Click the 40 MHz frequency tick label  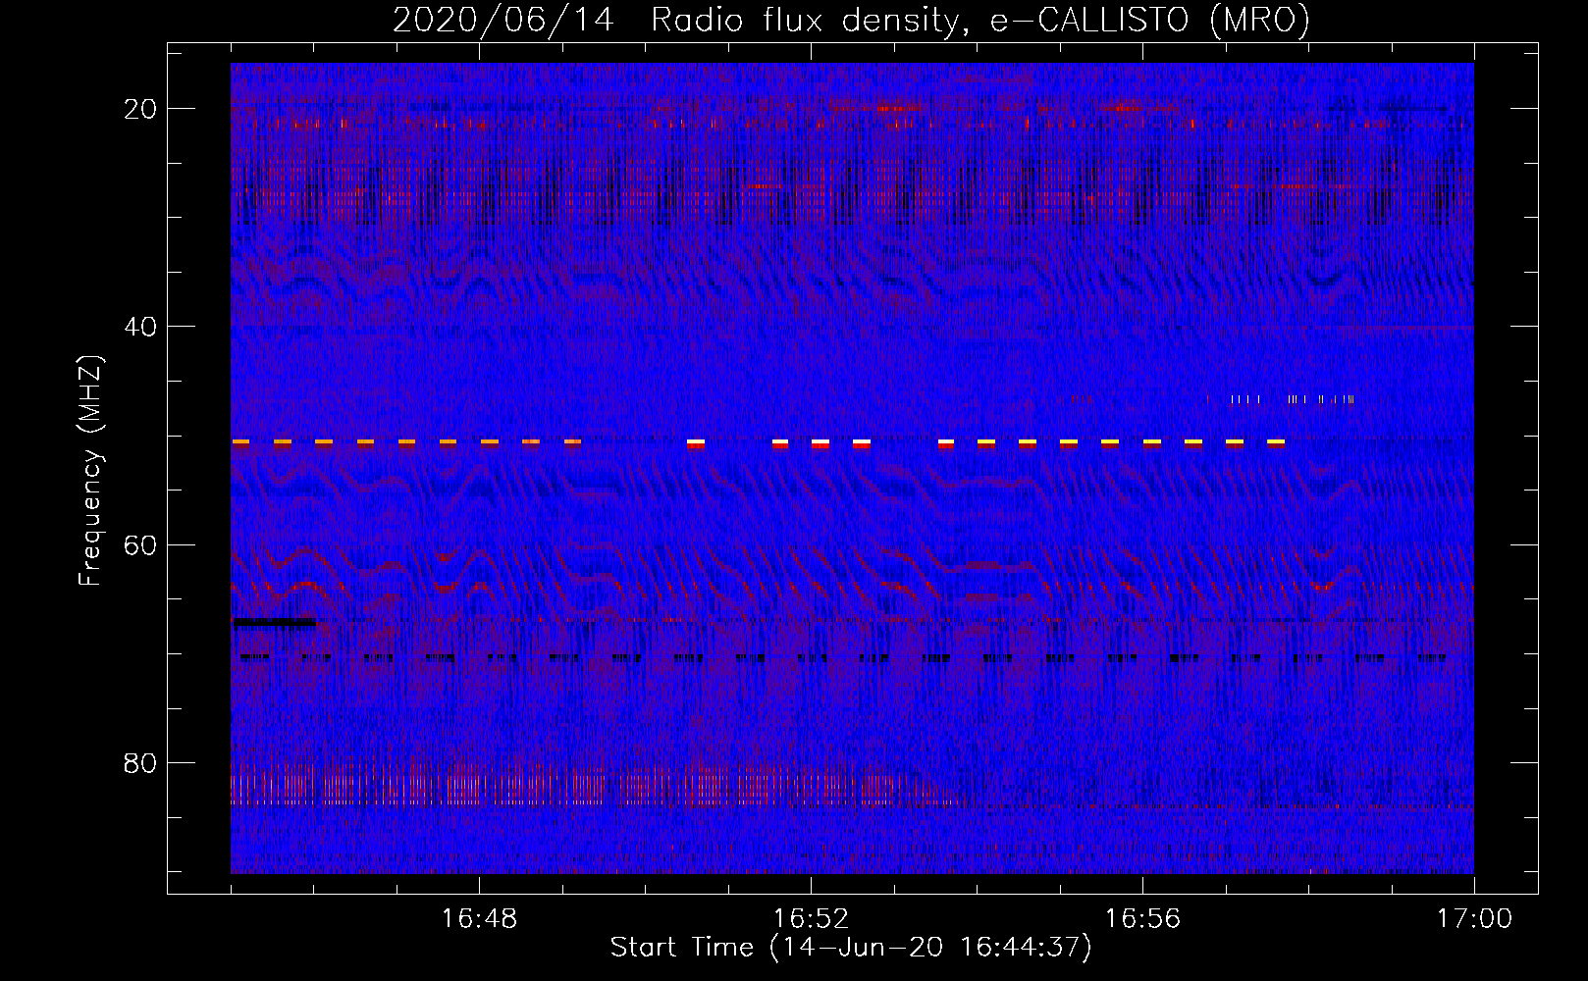point(140,327)
